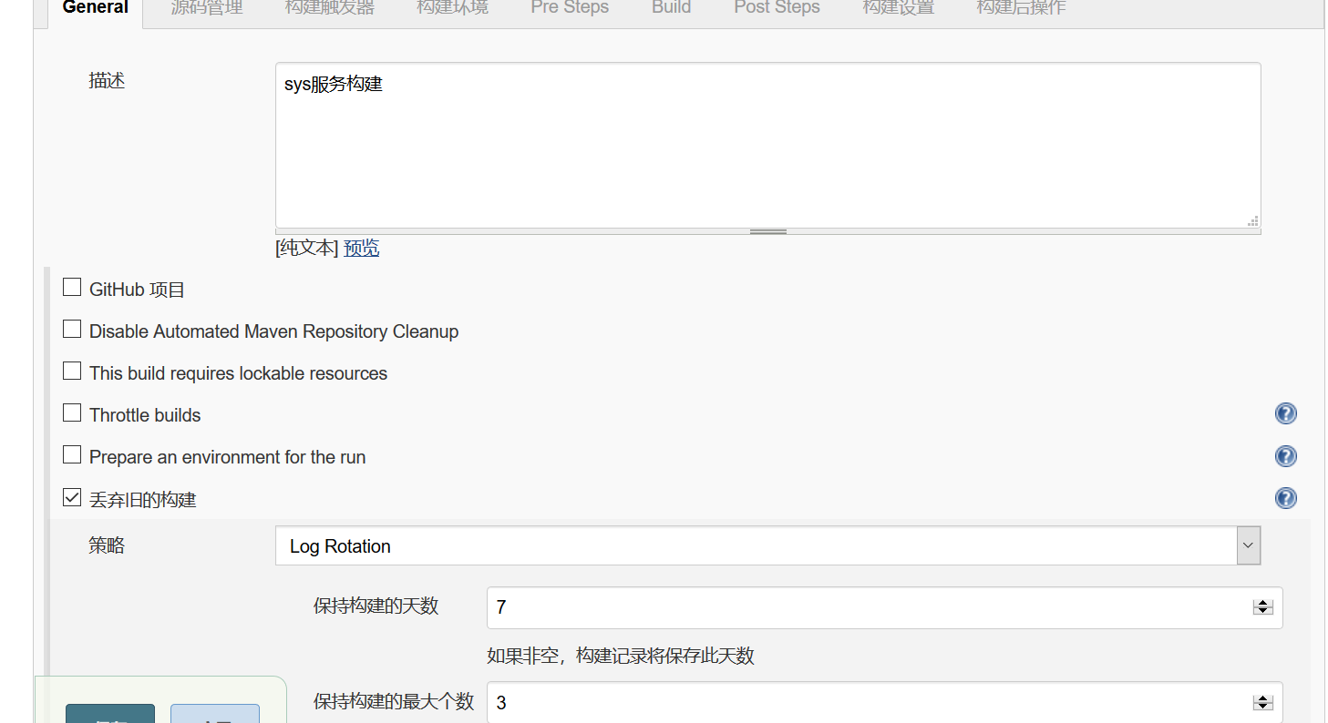Grab the description textarea resize handle bar
Viewport: 1328px width, 723px height.
click(767, 231)
